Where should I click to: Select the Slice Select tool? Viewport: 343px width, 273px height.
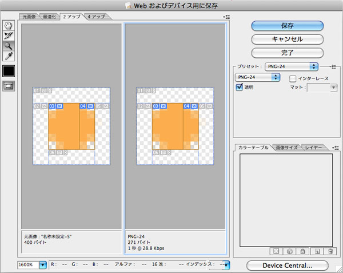[x=9, y=35]
